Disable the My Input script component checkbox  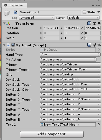coord(13,45)
